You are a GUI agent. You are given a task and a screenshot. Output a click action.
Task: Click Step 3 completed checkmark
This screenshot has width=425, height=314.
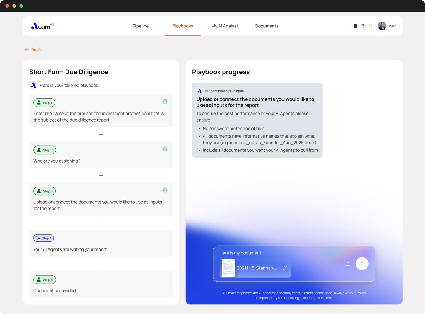click(x=165, y=190)
